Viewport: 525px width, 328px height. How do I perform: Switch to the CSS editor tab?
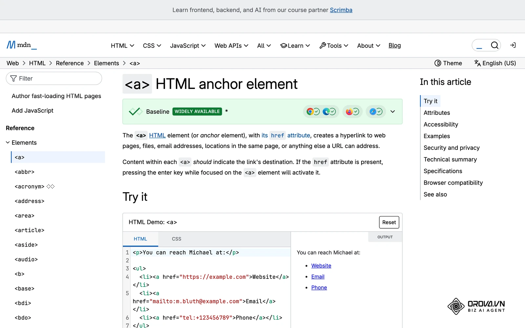click(x=177, y=239)
